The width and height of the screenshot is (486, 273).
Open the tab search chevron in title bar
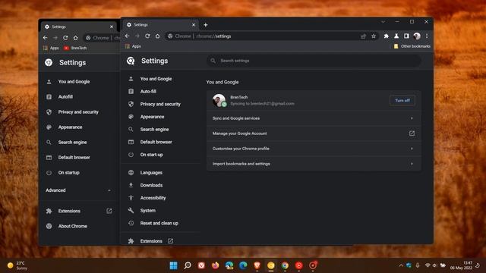[383, 22]
